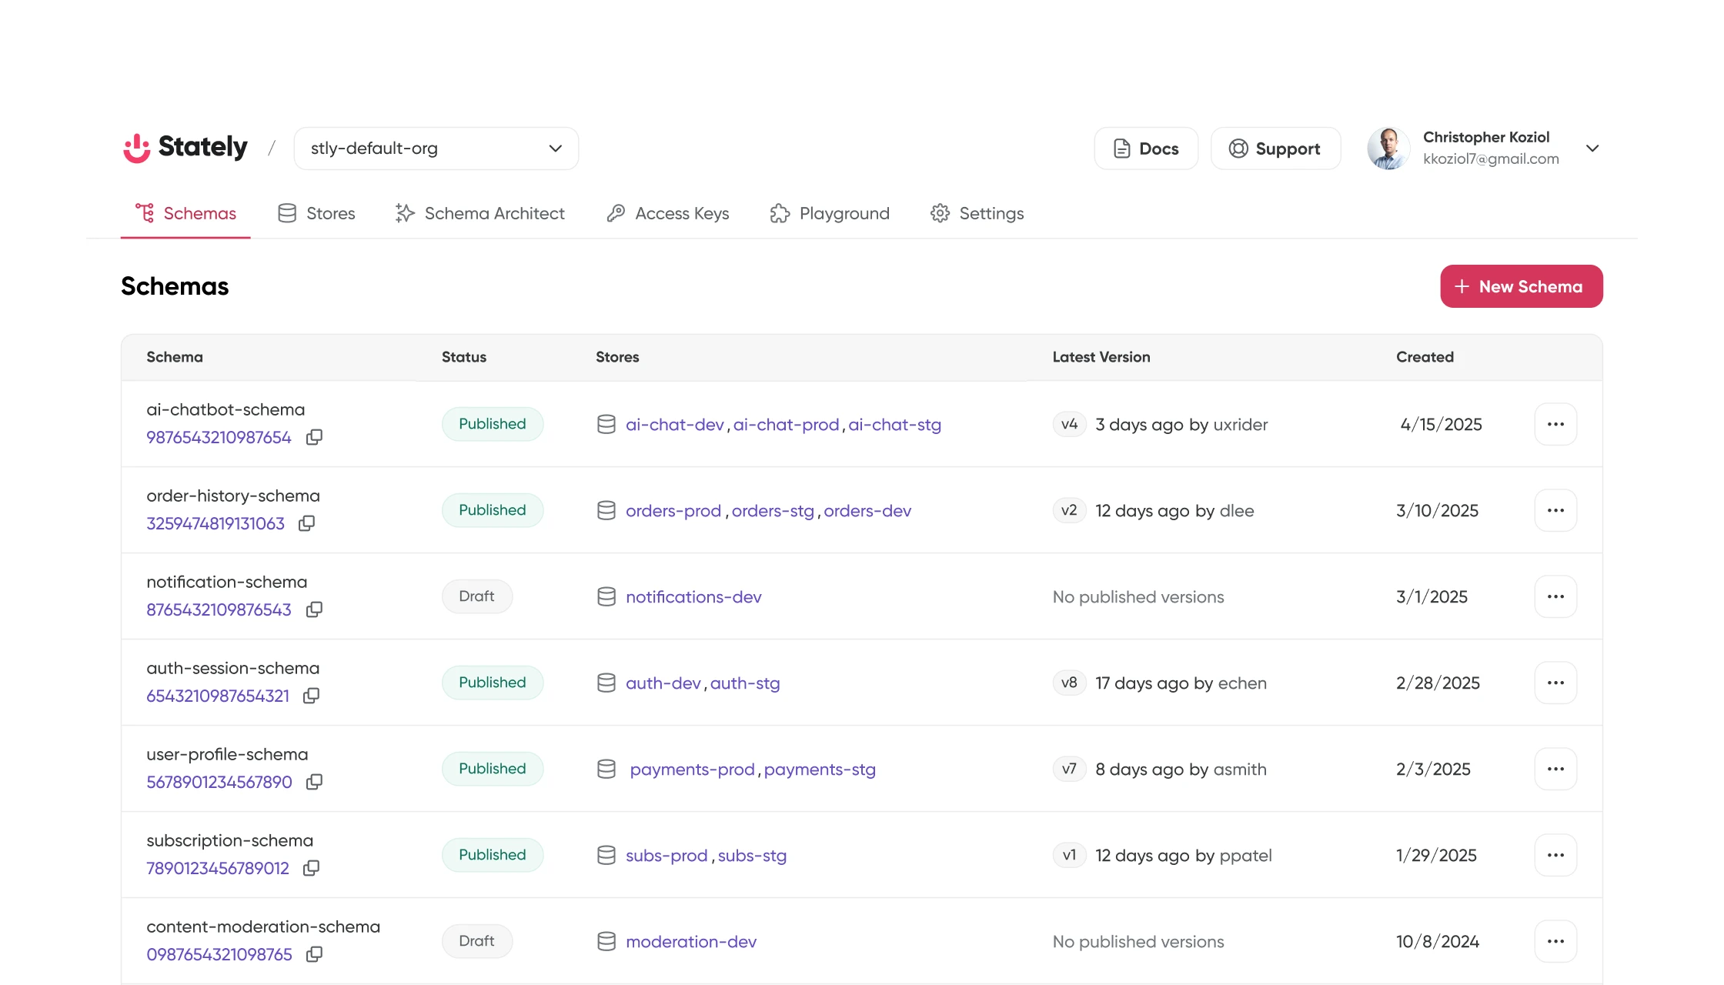Switch to the Stores tab
Viewport: 1724px width, 985px height.
(x=316, y=213)
